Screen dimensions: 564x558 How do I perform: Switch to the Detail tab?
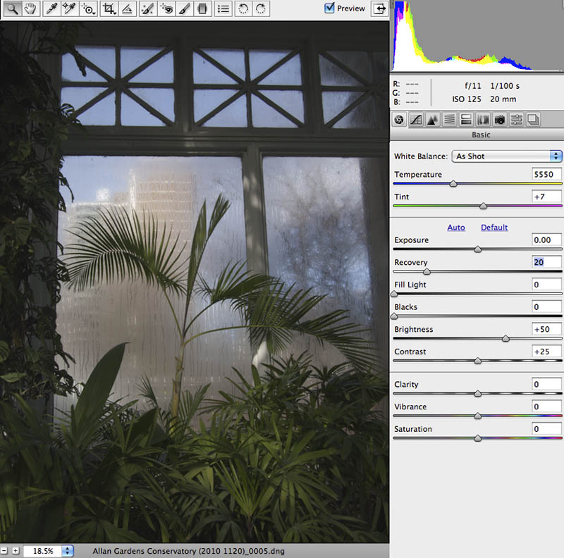coord(433,119)
